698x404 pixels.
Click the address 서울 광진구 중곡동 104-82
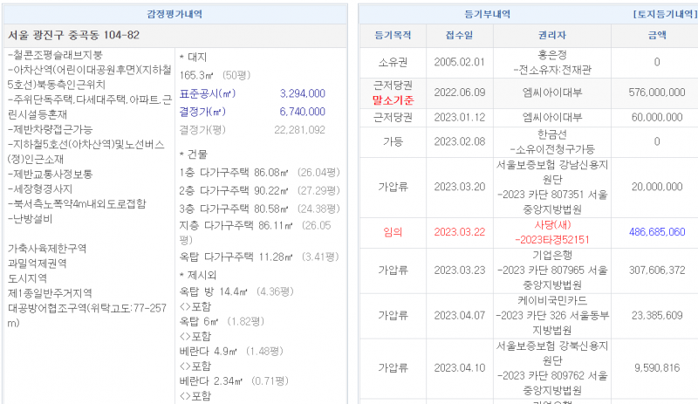[x=73, y=35]
